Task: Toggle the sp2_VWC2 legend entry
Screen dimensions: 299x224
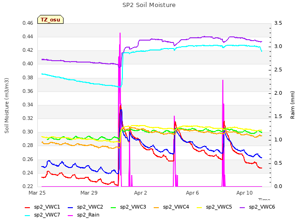Action: tap(85, 207)
